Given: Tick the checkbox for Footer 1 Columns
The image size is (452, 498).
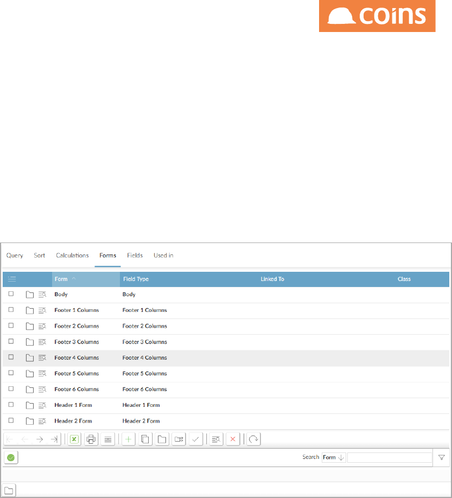Looking at the screenshot, I should click(11, 310).
